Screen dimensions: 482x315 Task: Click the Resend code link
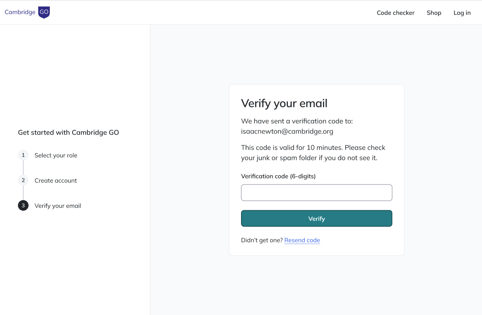[x=302, y=240]
